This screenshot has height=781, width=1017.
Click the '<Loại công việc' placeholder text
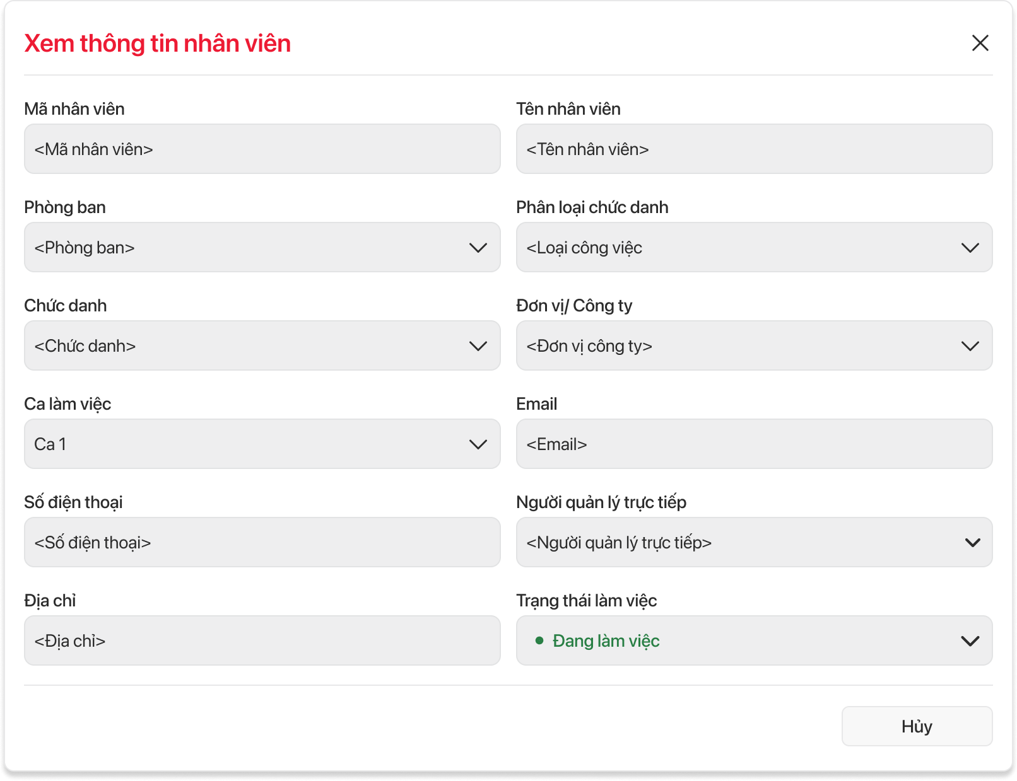(584, 248)
